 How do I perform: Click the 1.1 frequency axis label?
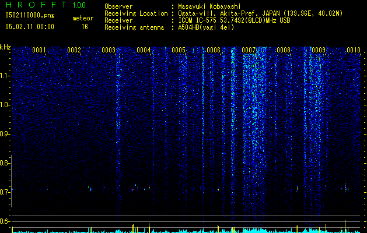point(5,76)
